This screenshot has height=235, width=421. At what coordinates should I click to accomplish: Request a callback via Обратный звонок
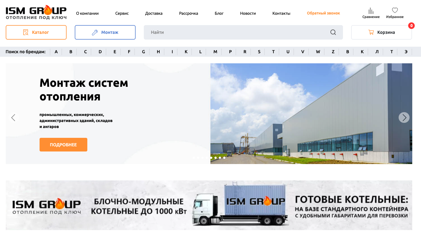pos(323,13)
